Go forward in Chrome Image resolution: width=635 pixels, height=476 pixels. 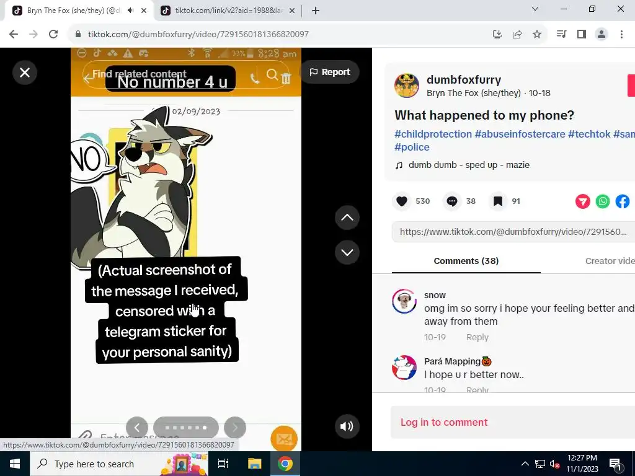33,34
